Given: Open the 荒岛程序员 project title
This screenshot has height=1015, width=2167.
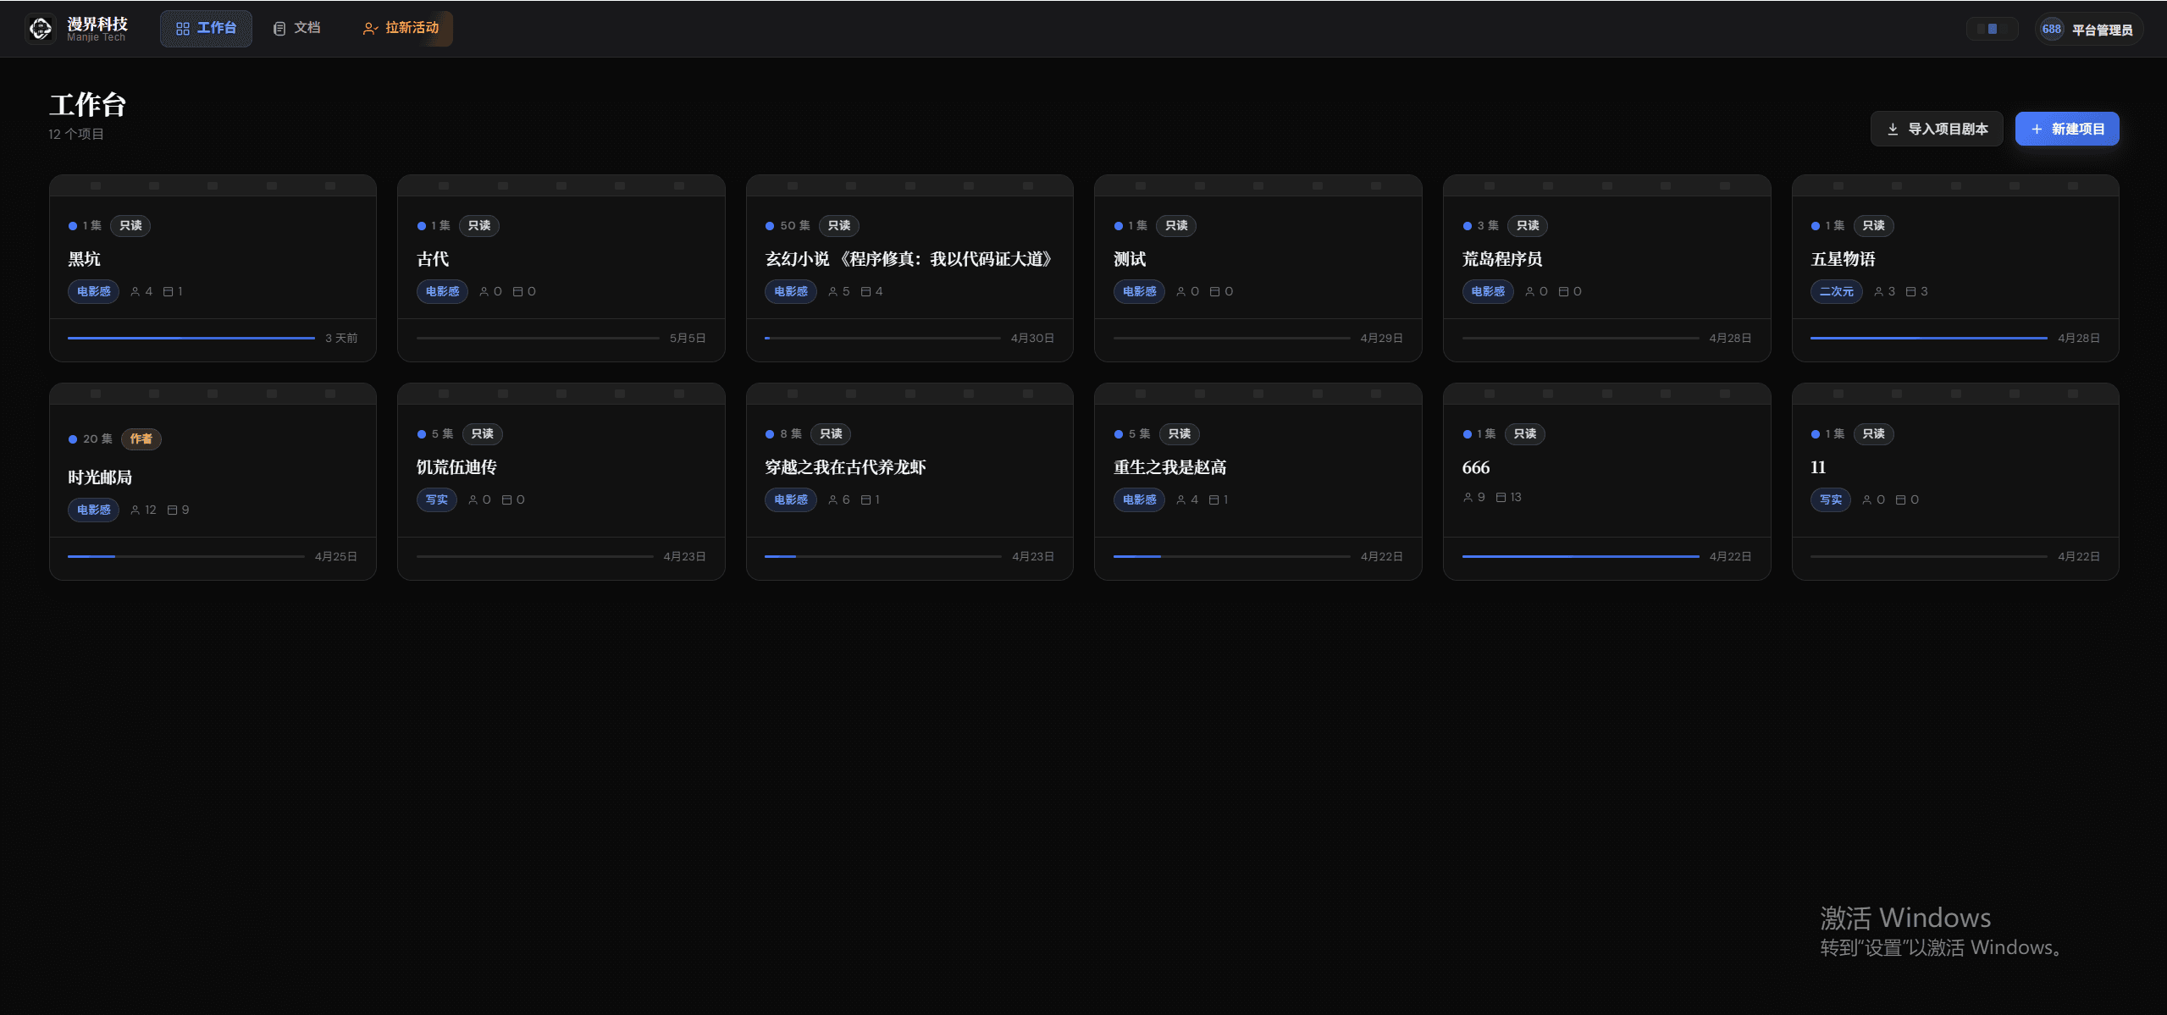Looking at the screenshot, I should click(x=1502, y=260).
